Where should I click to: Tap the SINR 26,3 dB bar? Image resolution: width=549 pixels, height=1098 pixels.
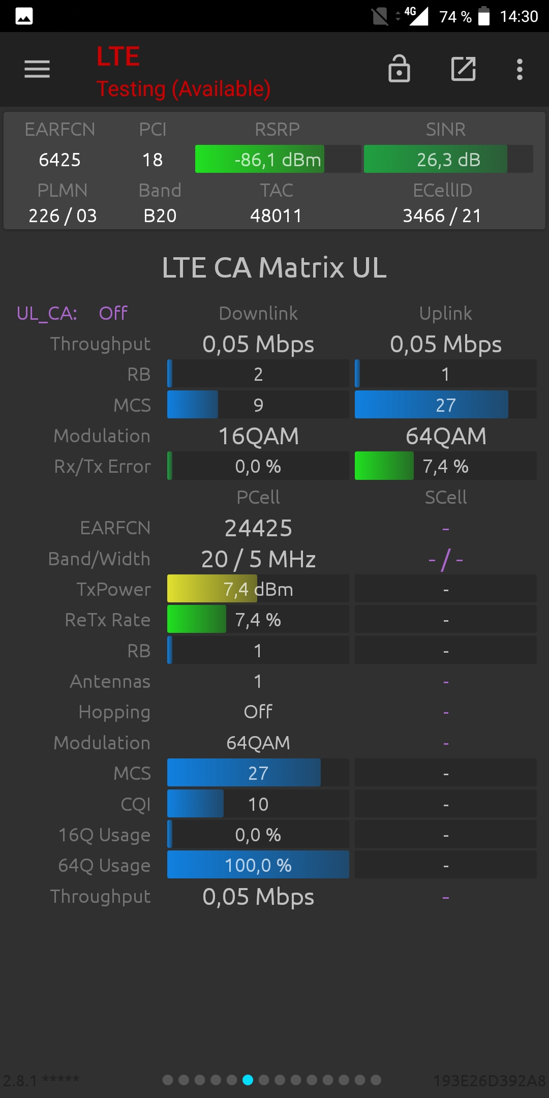pos(448,159)
